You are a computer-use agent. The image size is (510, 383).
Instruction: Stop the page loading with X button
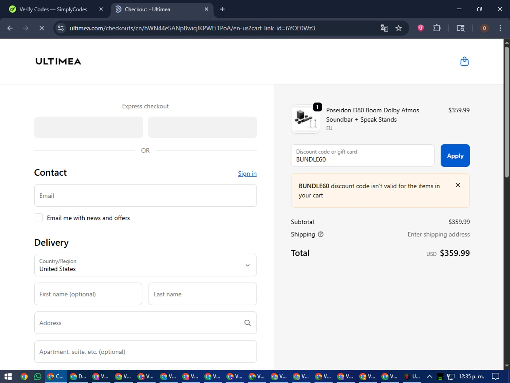coord(42,28)
